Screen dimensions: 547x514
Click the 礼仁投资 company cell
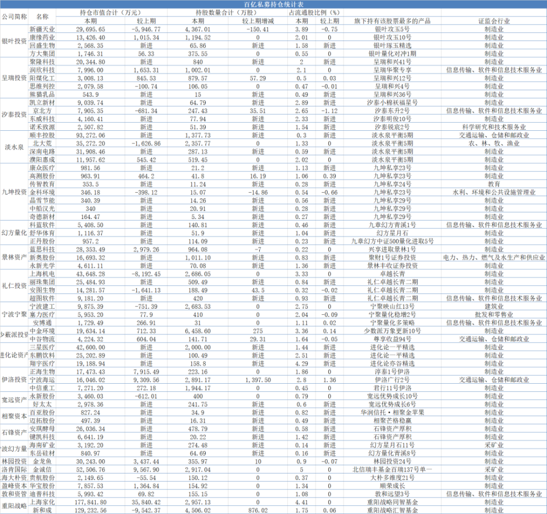tap(14, 286)
